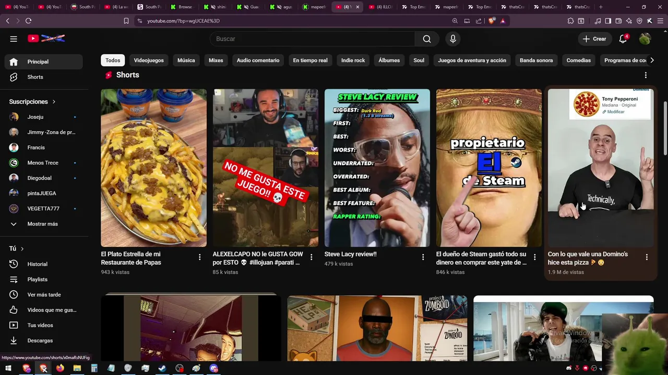668x375 pixels.
Task: Open the Windows Start menu
Action: tap(8, 368)
